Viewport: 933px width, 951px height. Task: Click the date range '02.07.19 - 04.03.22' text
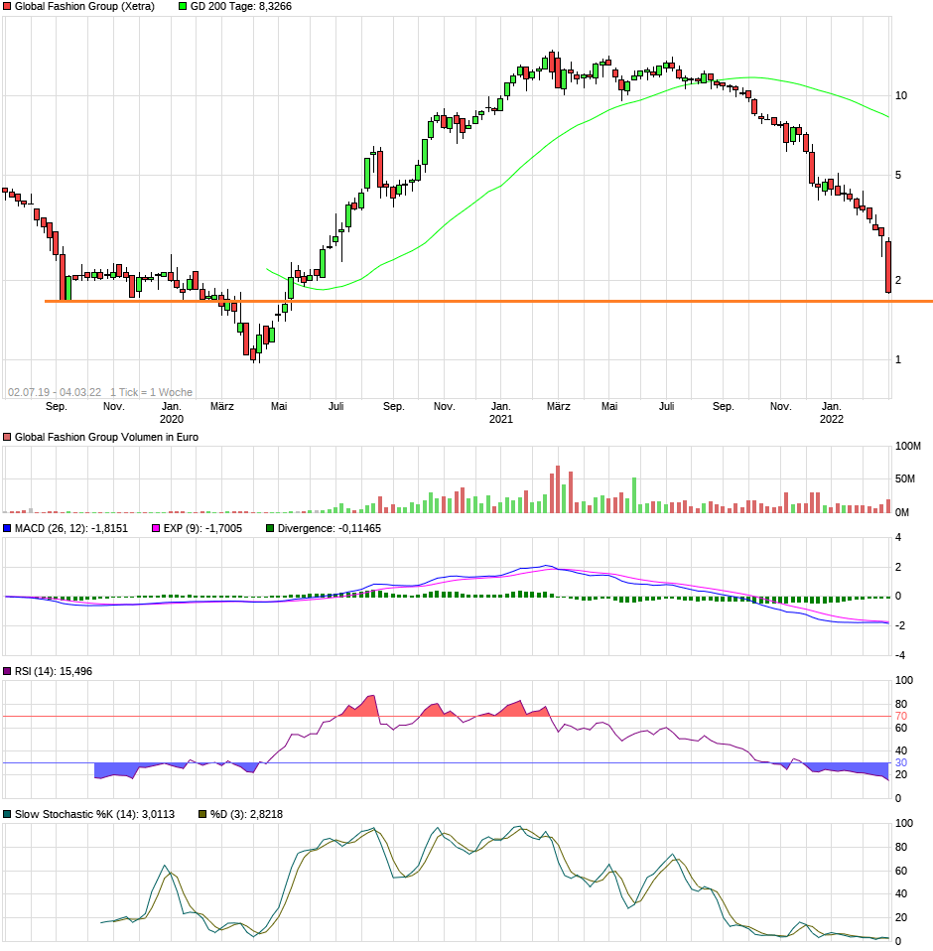[55, 392]
